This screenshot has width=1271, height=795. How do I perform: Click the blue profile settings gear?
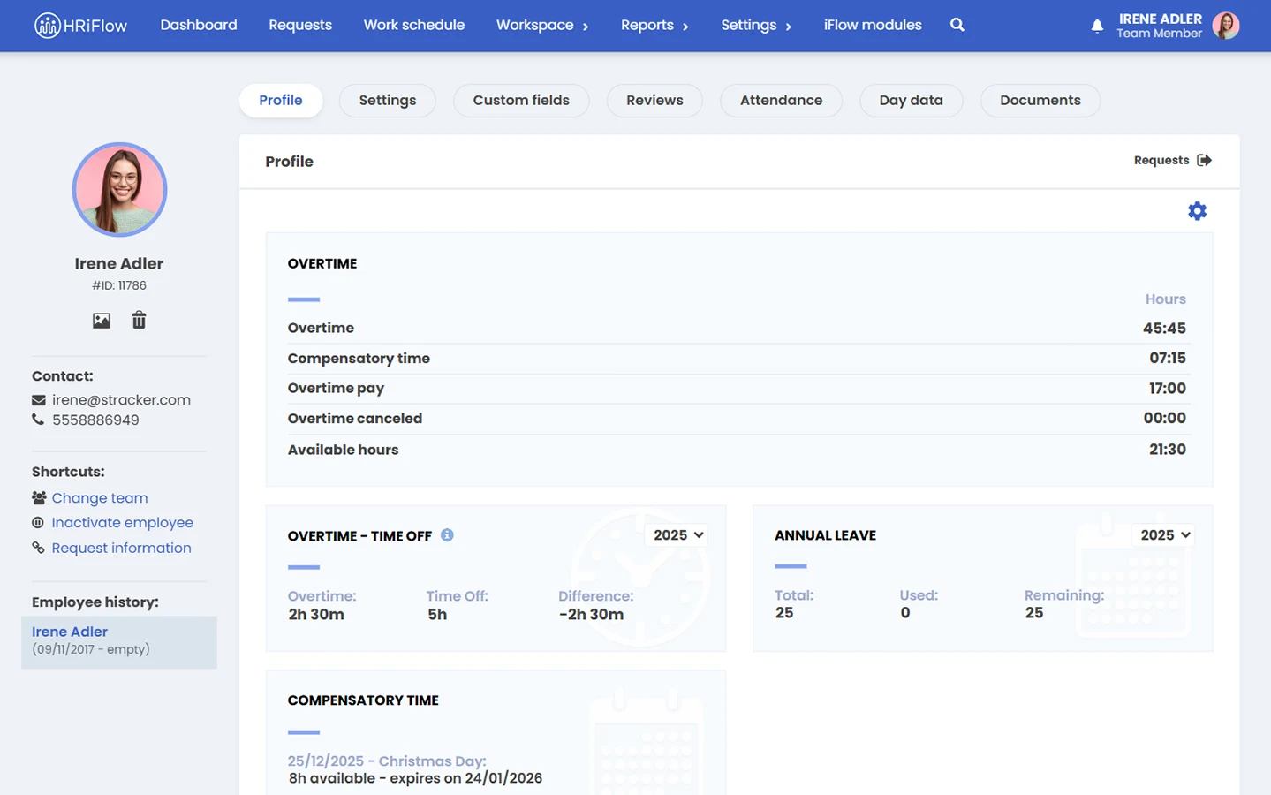[x=1197, y=211]
